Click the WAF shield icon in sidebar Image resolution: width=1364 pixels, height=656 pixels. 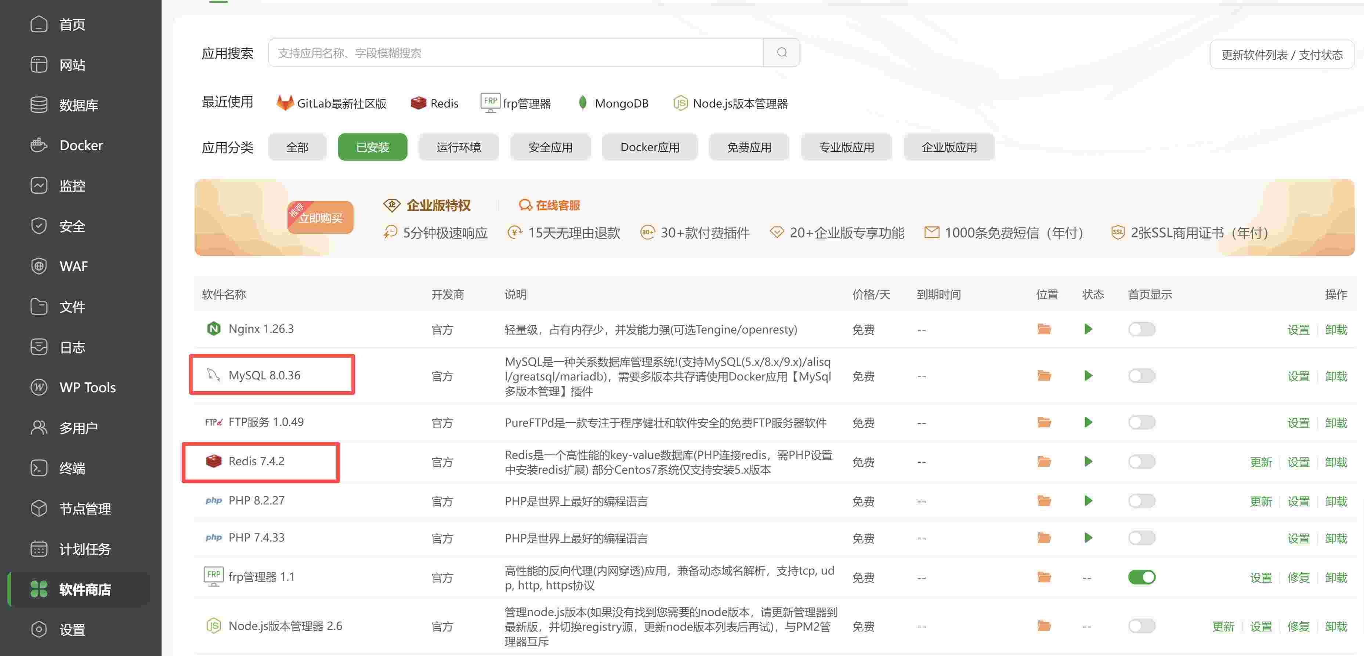(39, 266)
